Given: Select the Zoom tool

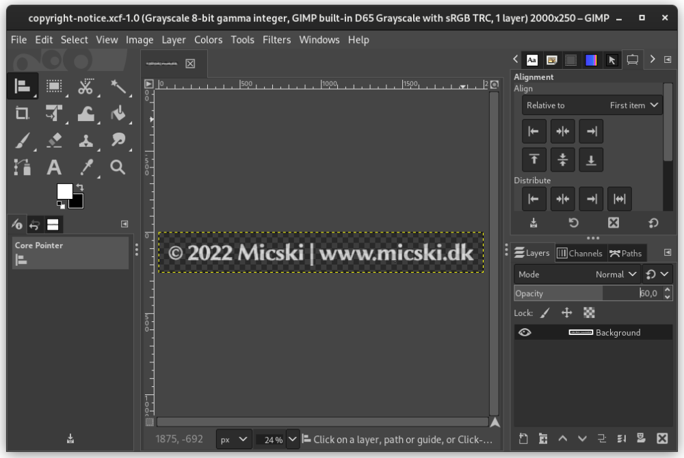Looking at the screenshot, I should tap(118, 167).
